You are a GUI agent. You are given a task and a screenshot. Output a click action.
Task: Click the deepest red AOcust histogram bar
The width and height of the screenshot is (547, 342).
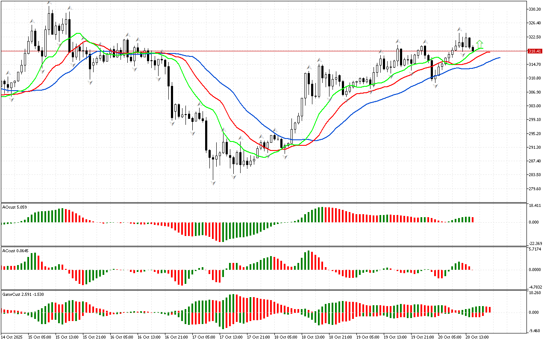pos(220,232)
